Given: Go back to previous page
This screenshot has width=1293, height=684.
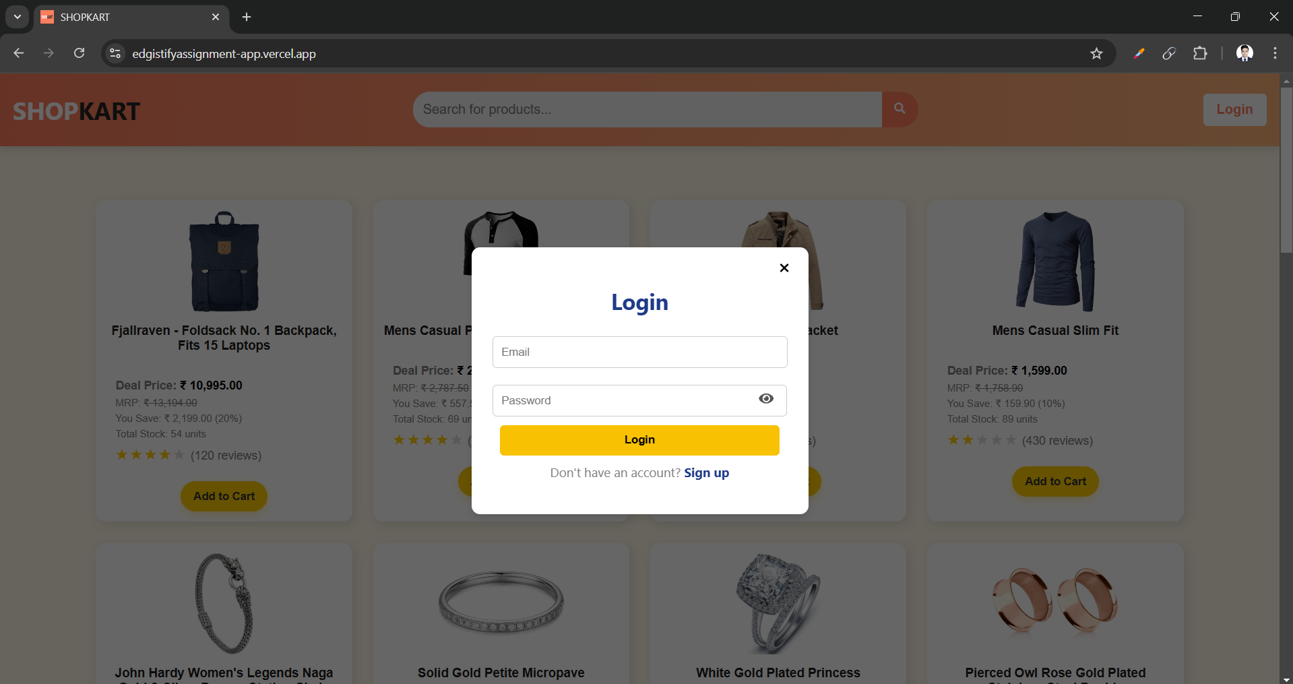Looking at the screenshot, I should click(x=19, y=53).
